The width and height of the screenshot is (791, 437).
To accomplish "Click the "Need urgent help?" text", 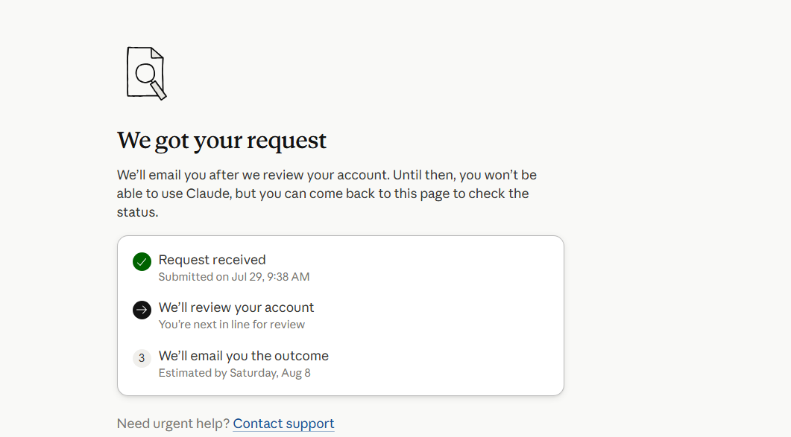I will tap(173, 424).
